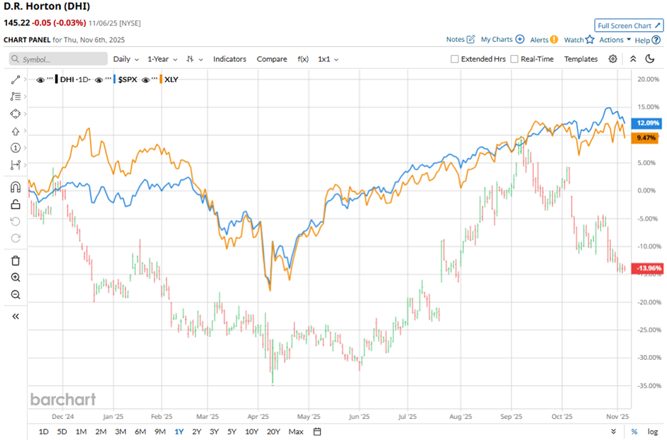
Task: Open the Indicators menu
Action: click(230, 59)
